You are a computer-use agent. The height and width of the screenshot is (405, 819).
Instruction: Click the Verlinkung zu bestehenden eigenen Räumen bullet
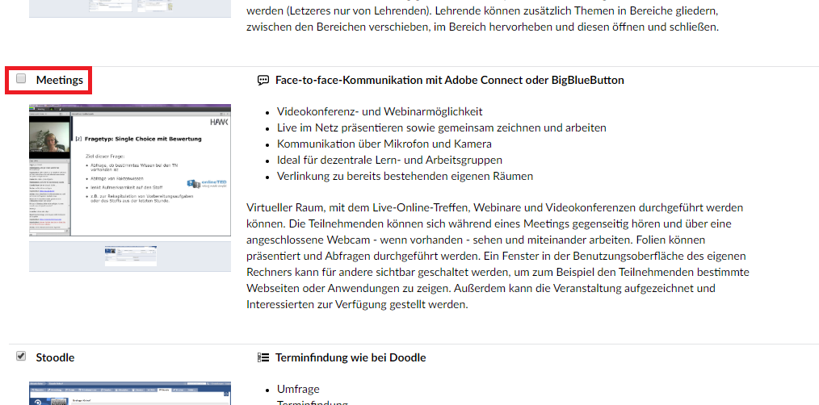405,176
